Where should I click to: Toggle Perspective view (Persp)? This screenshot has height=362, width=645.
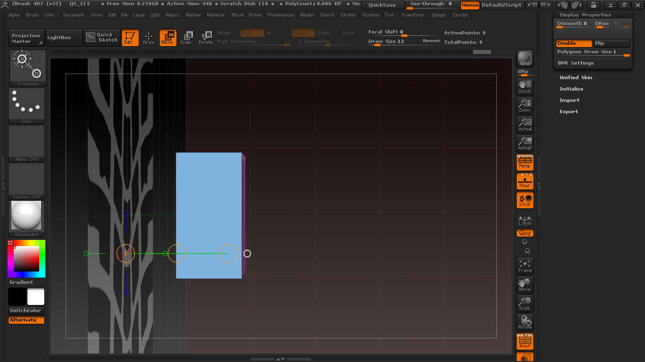click(525, 162)
